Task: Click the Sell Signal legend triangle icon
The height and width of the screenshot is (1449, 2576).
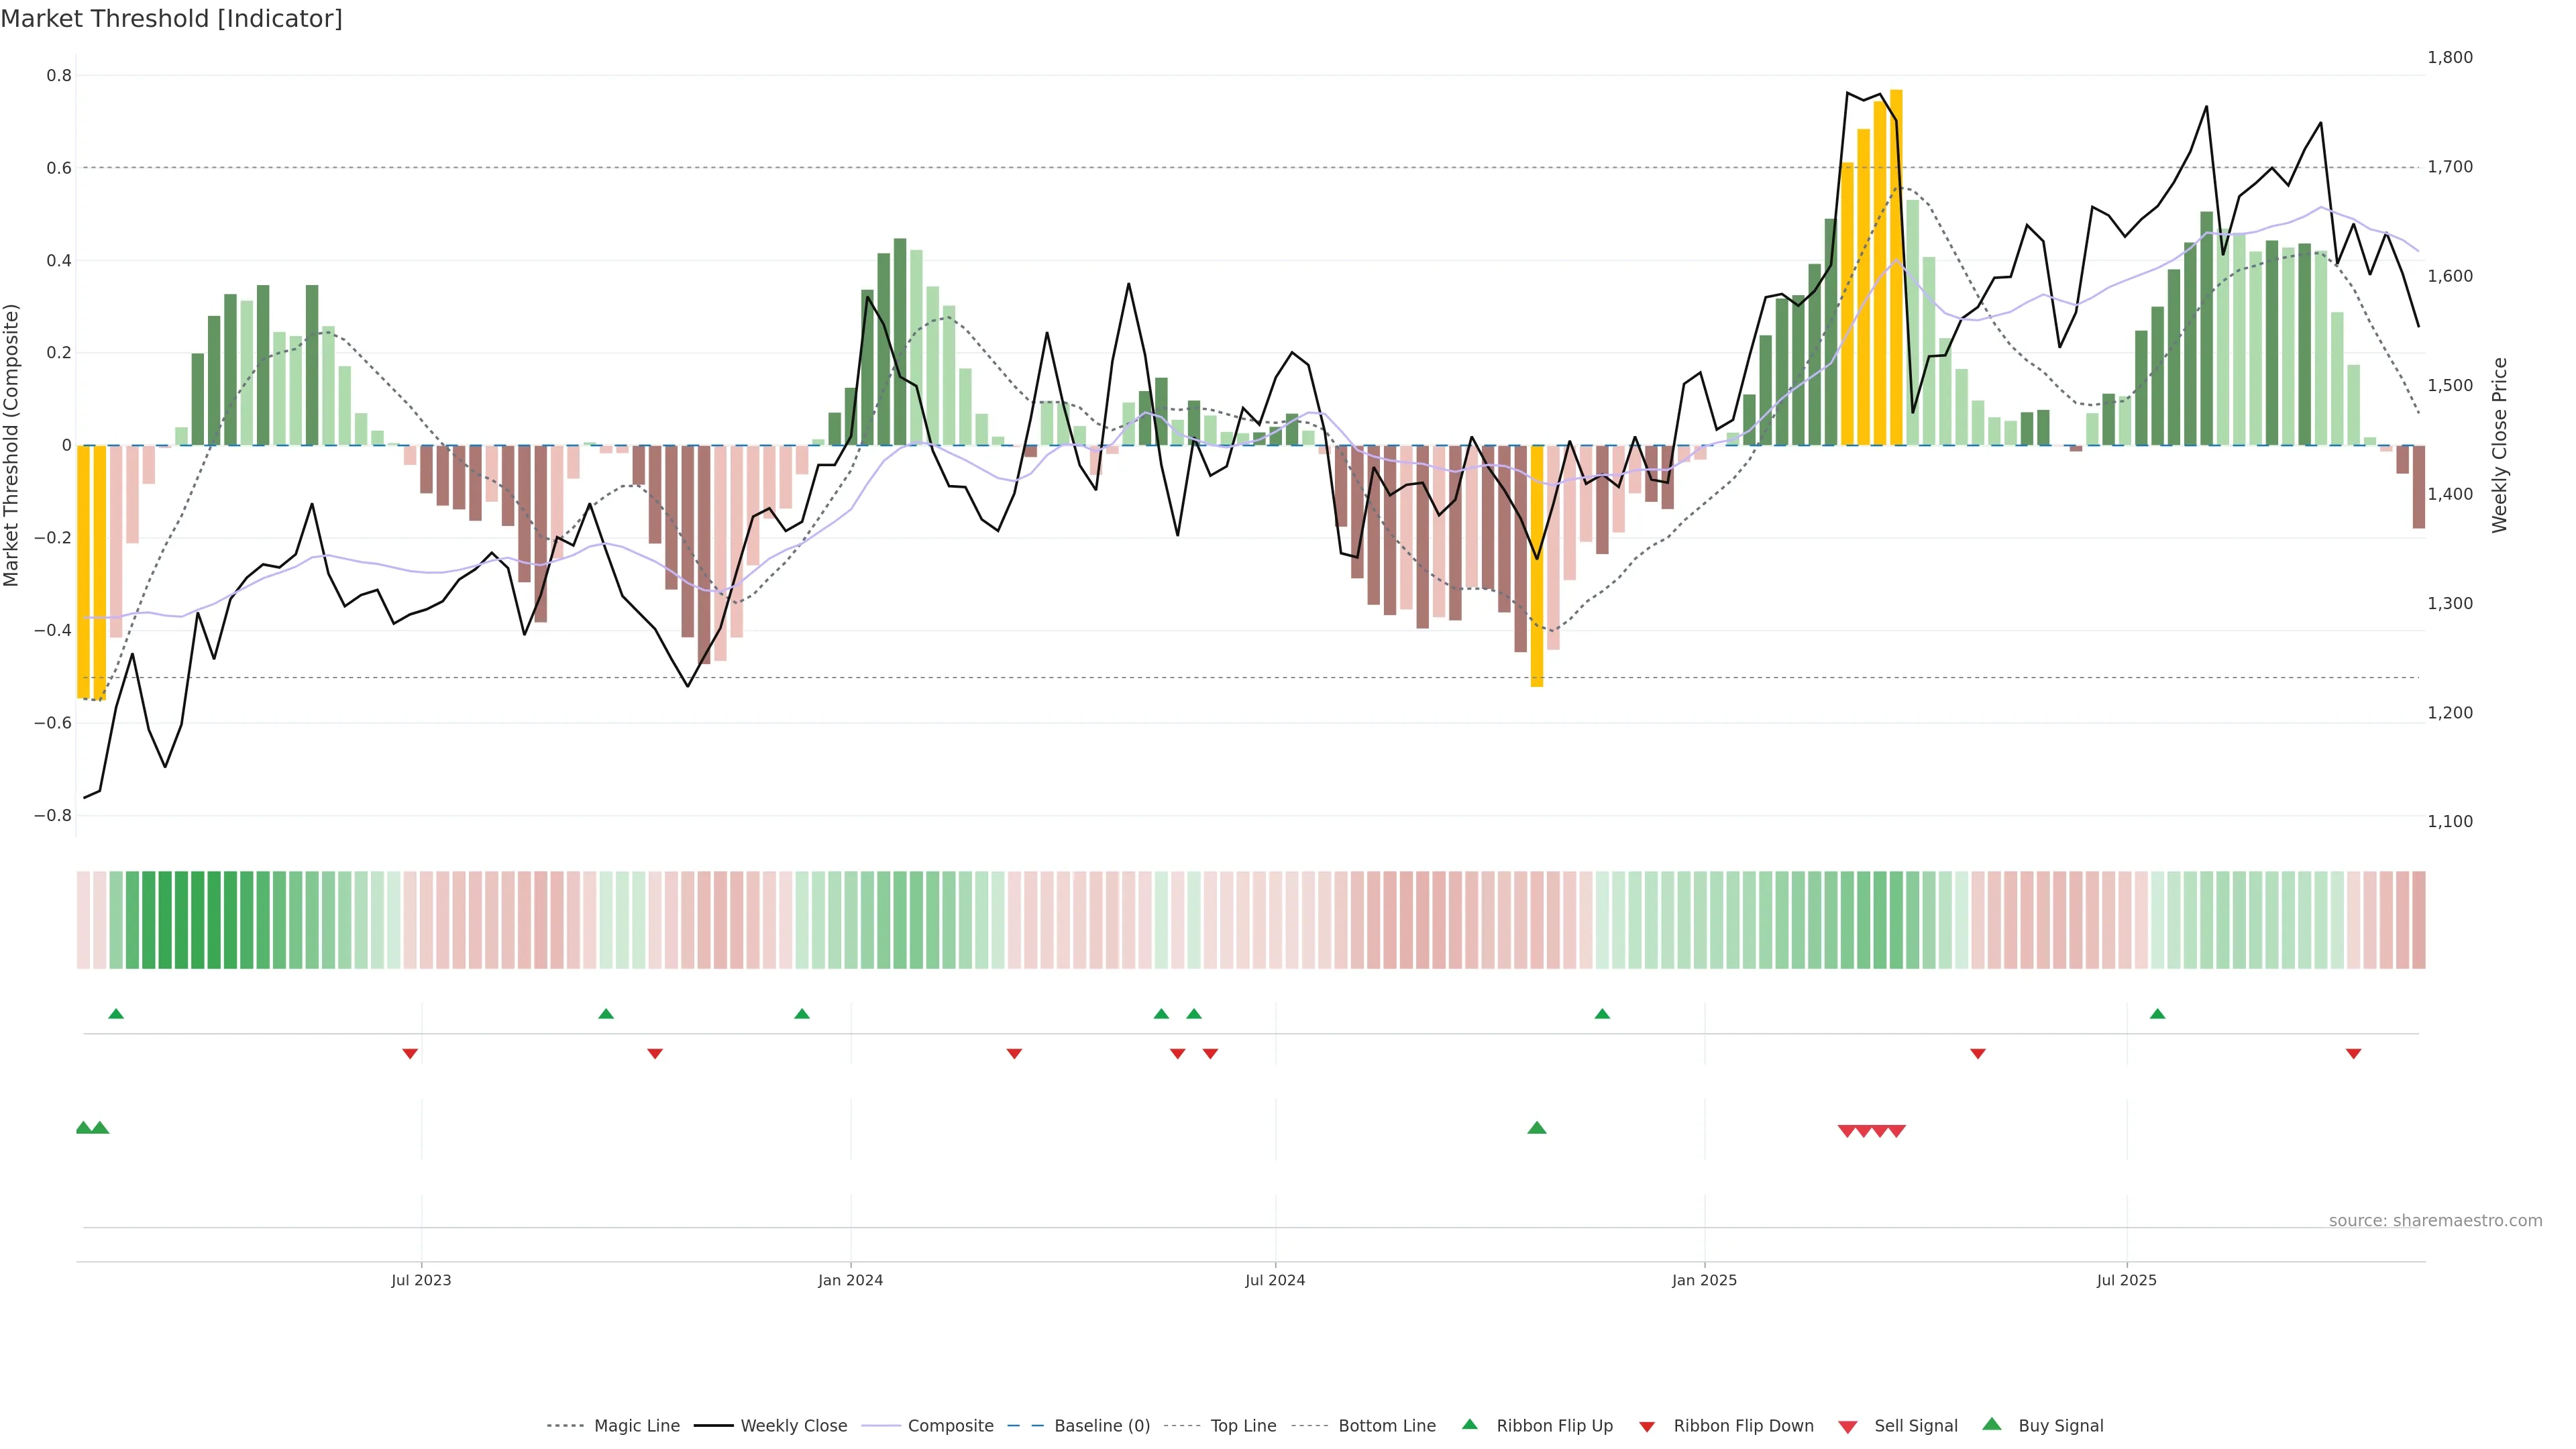Action: click(x=1848, y=1427)
